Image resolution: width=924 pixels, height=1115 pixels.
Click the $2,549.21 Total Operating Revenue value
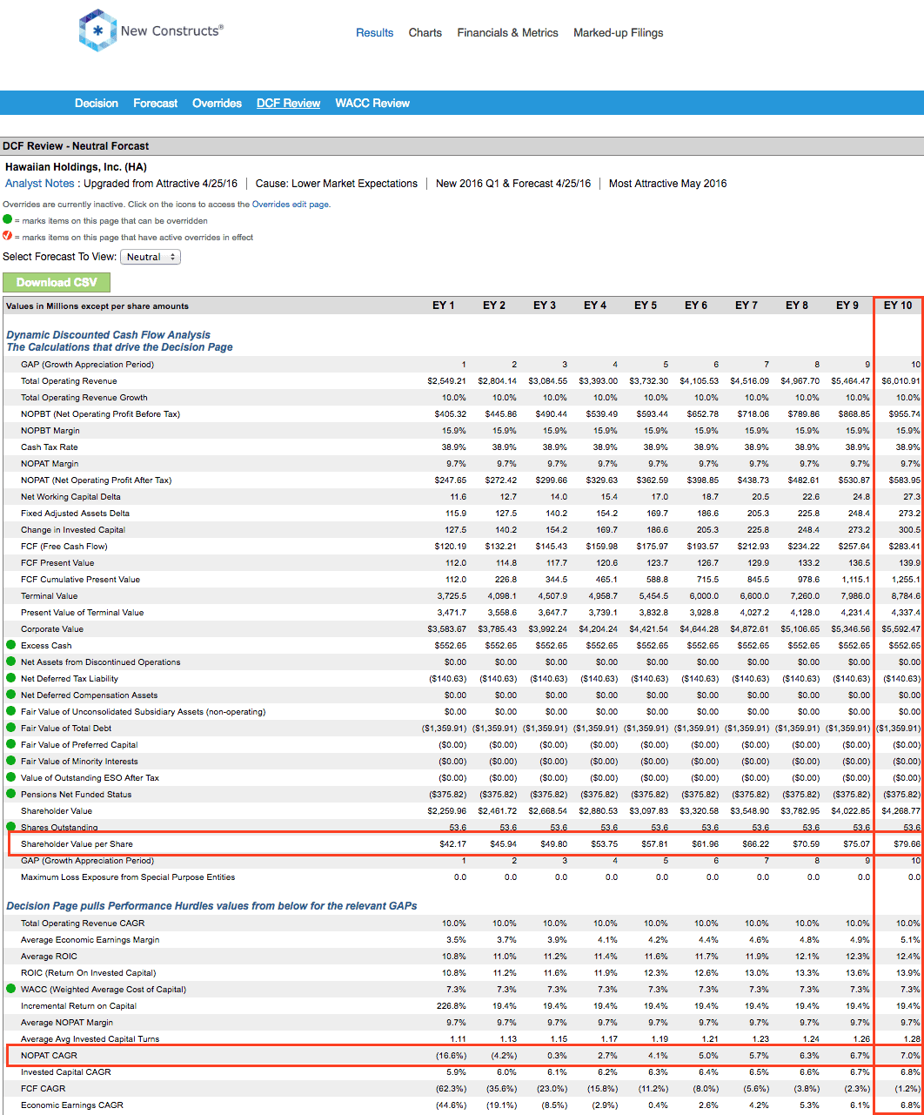pyautogui.click(x=446, y=380)
